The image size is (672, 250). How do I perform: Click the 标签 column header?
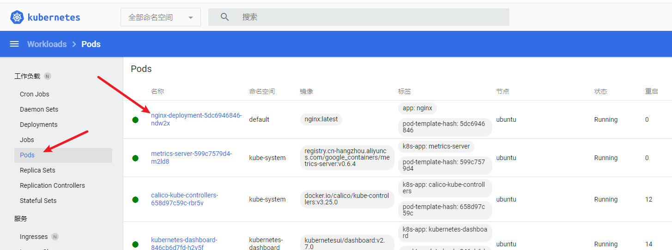tap(405, 91)
